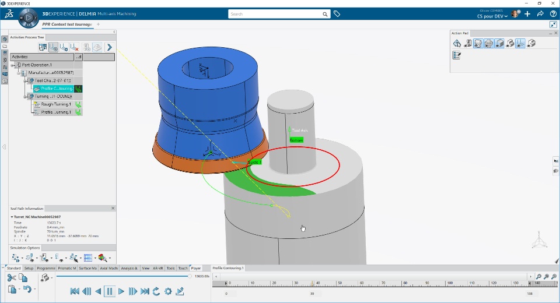Switch to the Prismatic Machining tab
The image size is (560, 303).
67,268
